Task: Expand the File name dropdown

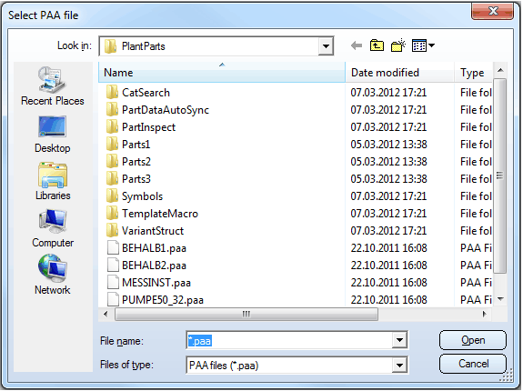Action: pyautogui.click(x=399, y=340)
